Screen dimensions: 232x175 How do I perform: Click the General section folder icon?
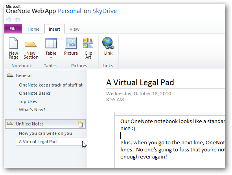tap(10, 75)
